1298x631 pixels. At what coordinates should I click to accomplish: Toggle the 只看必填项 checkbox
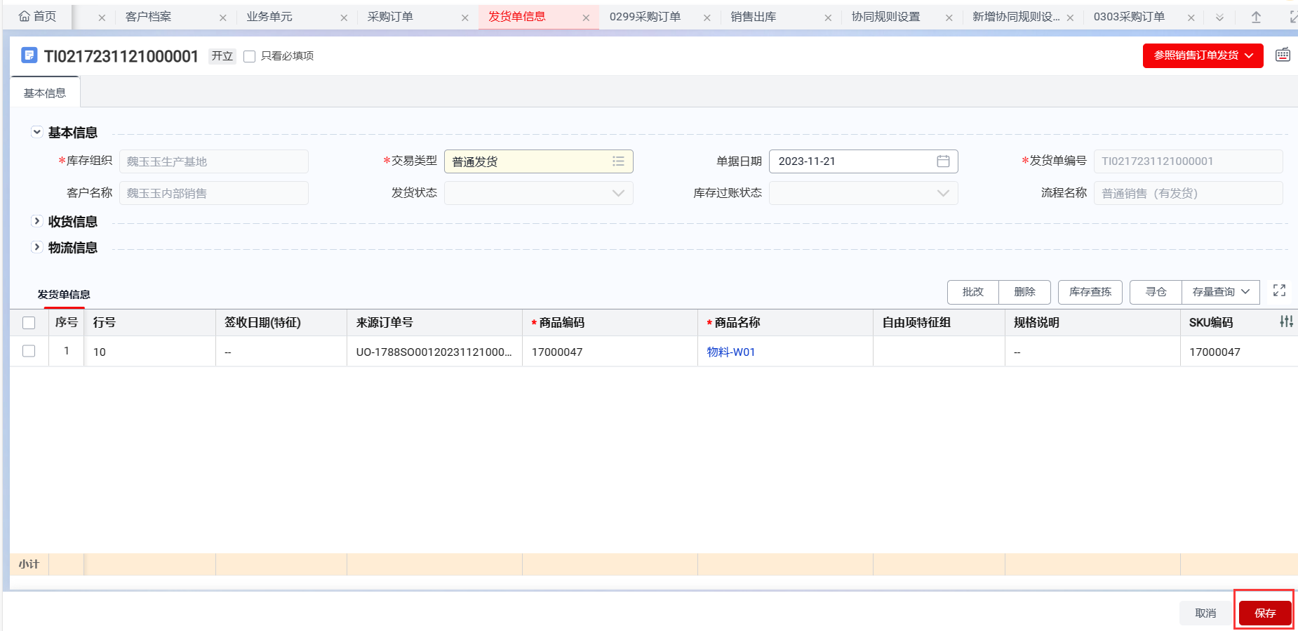pos(249,56)
